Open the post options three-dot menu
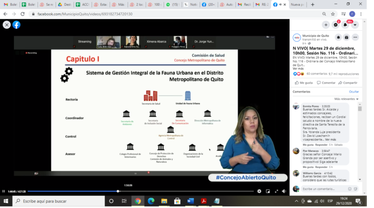Image resolution: width=374 pixels, height=208 pixels. click(x=355, y=37)
